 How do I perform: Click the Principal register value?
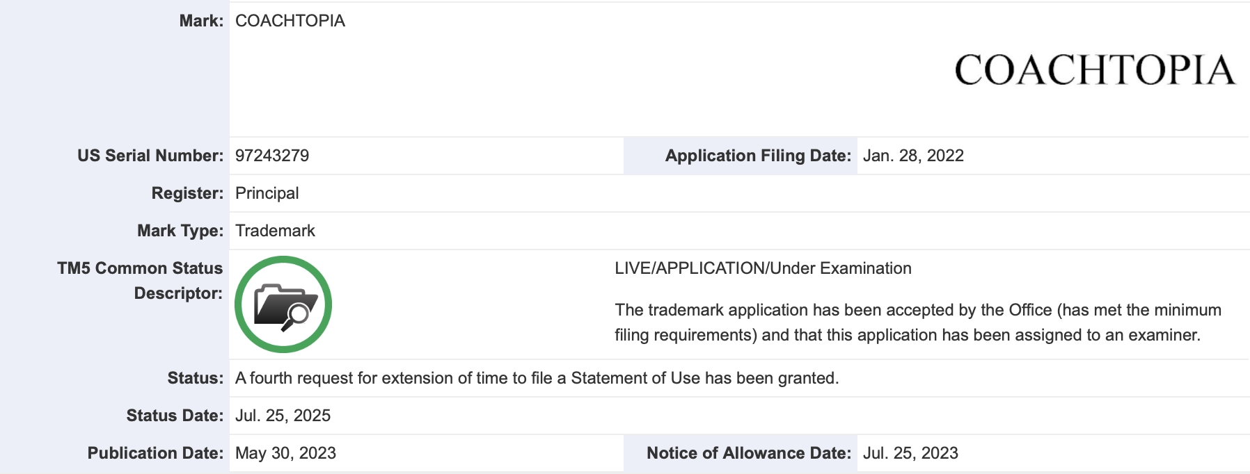coord(267,193)
